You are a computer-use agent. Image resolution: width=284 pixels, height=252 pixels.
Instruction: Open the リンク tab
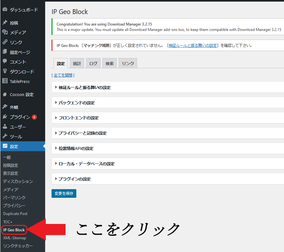tap(128, 63)
